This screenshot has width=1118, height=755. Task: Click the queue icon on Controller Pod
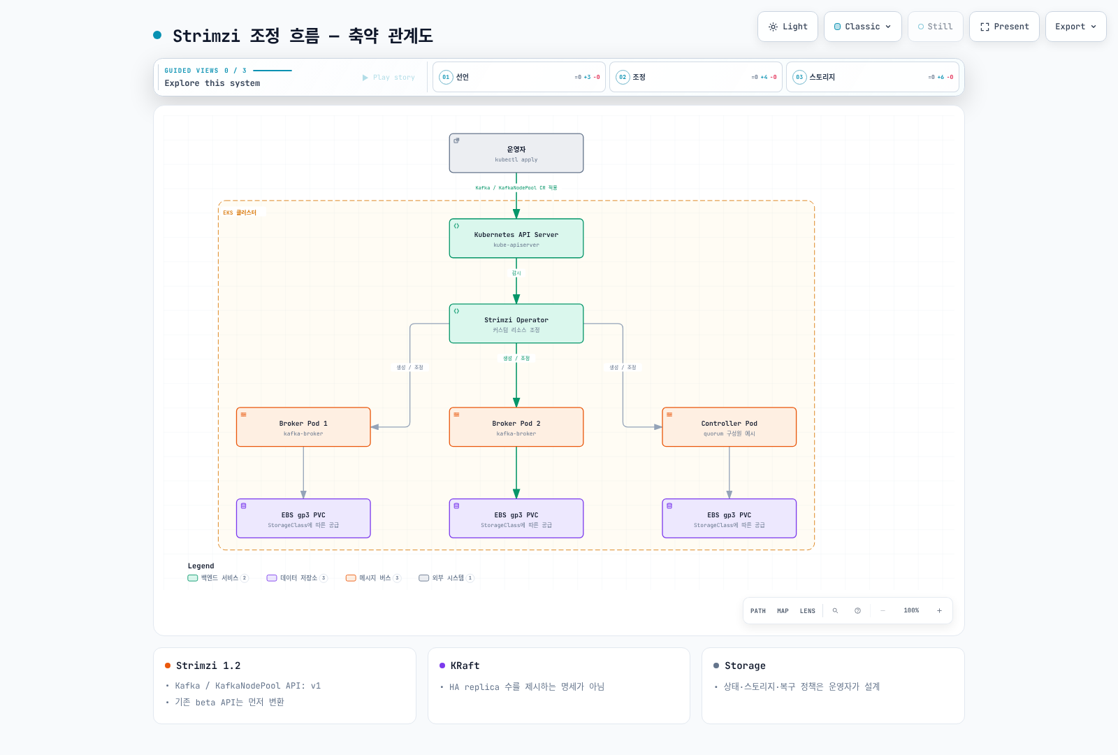[669, 415]
